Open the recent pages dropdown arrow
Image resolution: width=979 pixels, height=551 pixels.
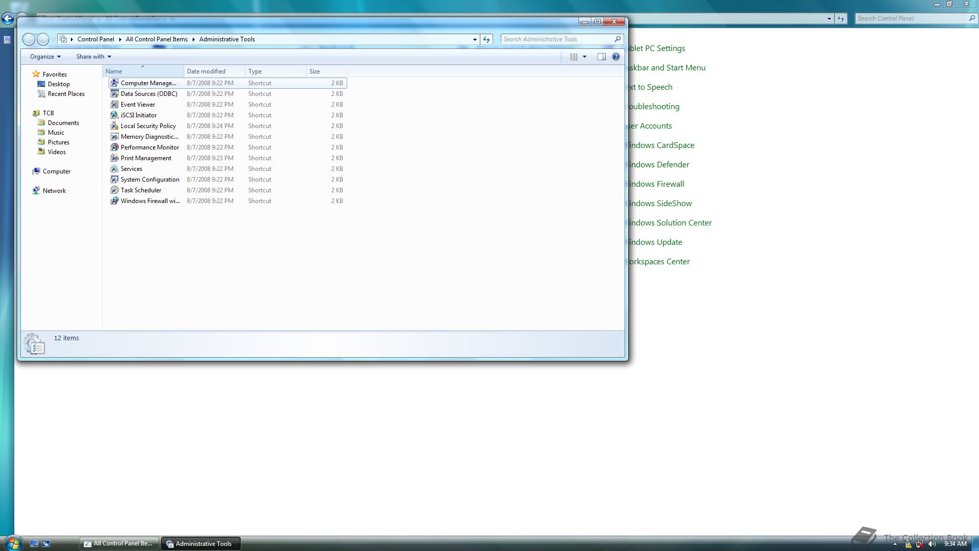tap(53, 39)
